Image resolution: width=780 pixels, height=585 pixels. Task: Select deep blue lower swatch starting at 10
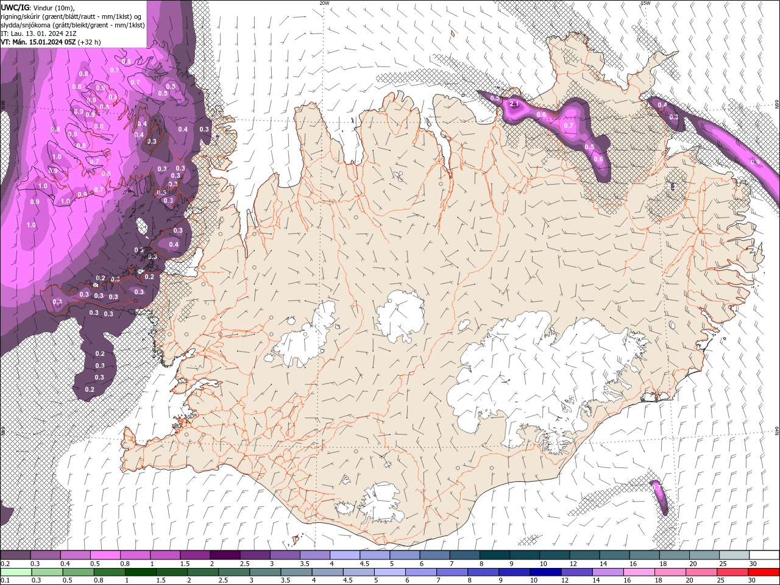(x=544, y=572)
